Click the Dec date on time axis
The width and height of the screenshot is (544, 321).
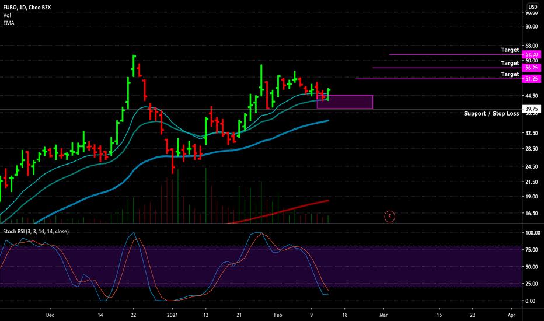50,315
